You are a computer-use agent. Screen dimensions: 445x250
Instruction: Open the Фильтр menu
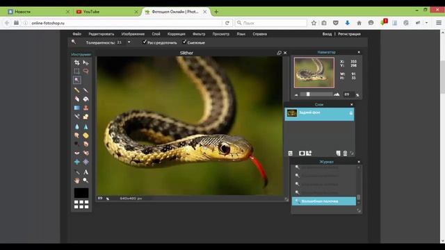pos(199,34)
